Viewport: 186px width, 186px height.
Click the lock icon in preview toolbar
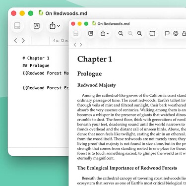184,33
